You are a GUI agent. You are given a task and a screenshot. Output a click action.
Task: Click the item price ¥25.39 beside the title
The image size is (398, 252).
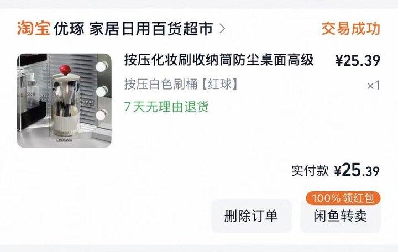click(358, 61)
